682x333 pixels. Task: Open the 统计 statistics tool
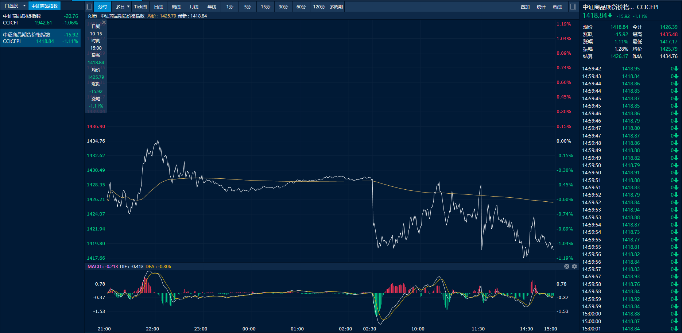pos(541,7)
